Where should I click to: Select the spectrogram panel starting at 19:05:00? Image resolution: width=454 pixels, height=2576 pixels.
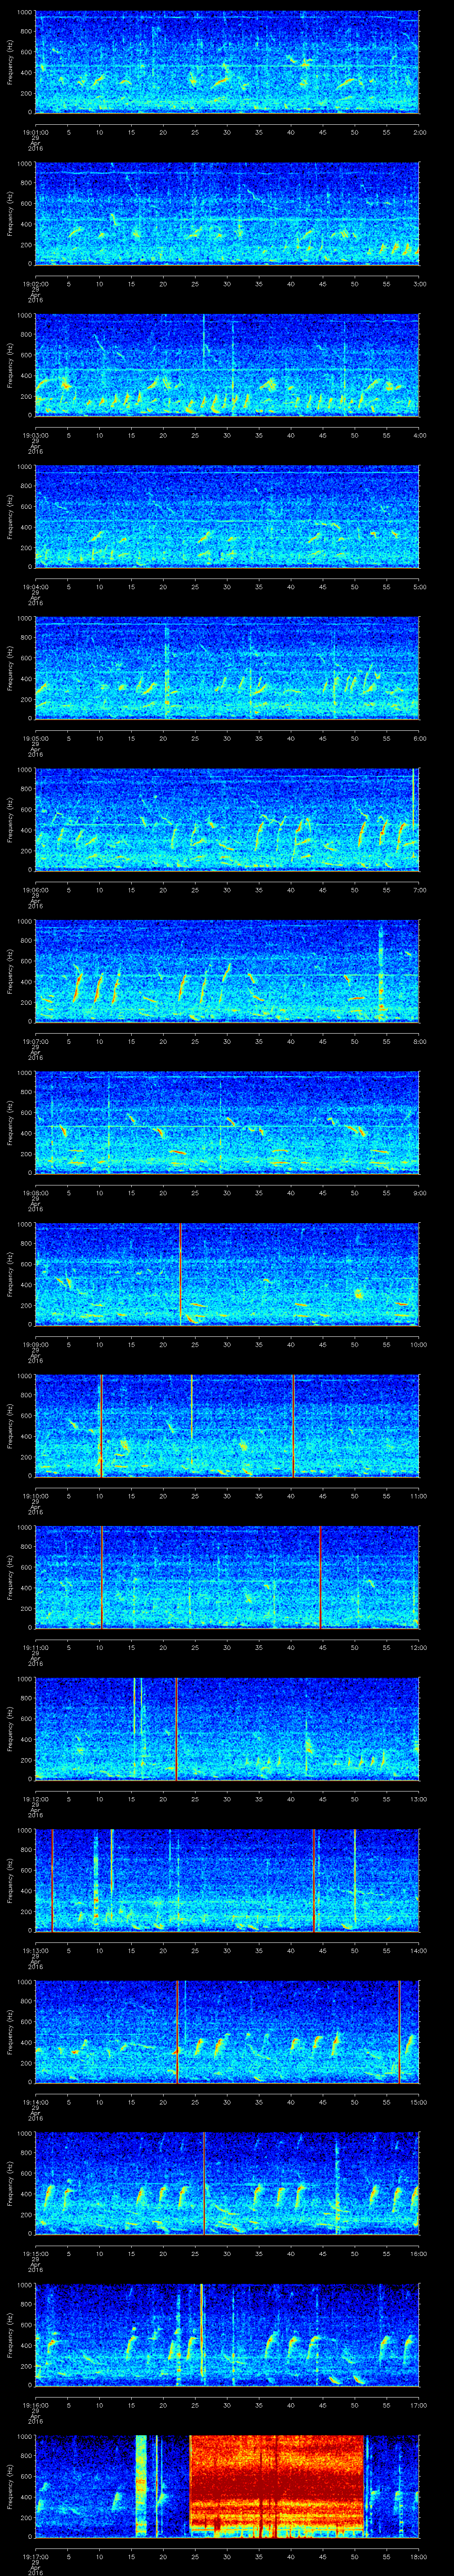(227, 668)
